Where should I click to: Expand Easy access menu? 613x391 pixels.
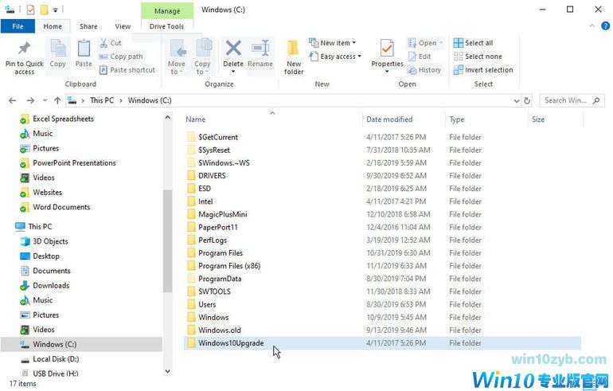point(359,57)
